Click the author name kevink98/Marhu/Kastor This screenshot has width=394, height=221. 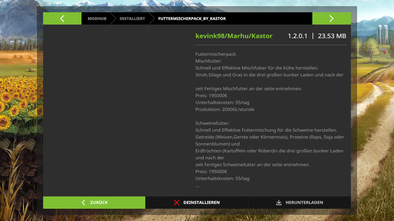(234, 36)
